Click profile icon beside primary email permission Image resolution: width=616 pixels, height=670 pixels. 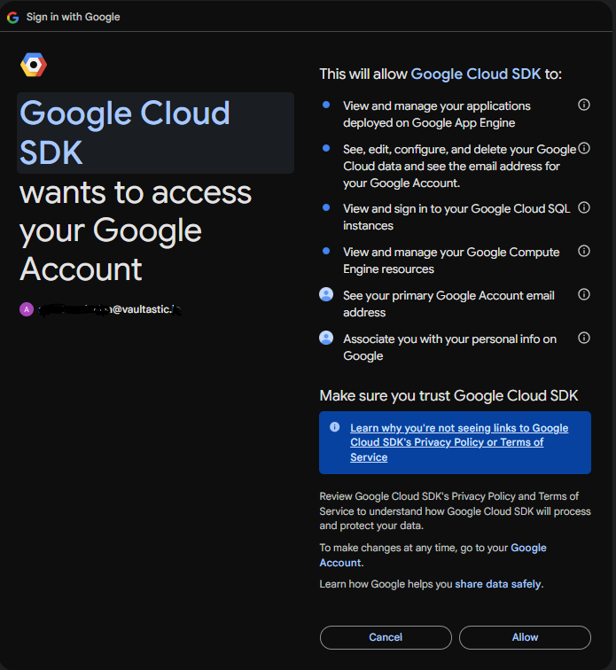click(326, 295)
